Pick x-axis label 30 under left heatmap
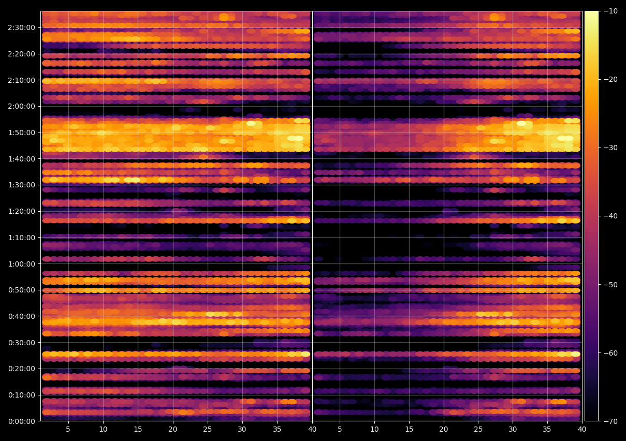Image resolution: width=626 pixels, height=441 pixels. [242, 430]
